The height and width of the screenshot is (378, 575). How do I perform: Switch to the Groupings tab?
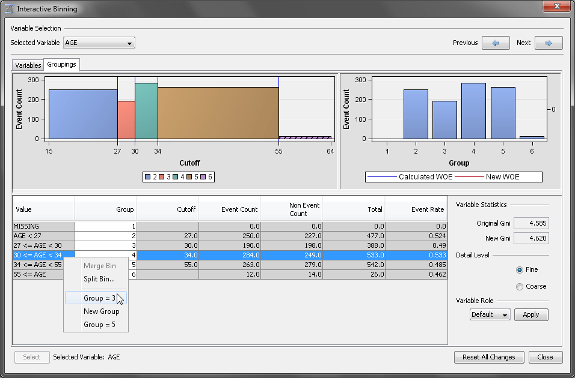click(61, 64)
